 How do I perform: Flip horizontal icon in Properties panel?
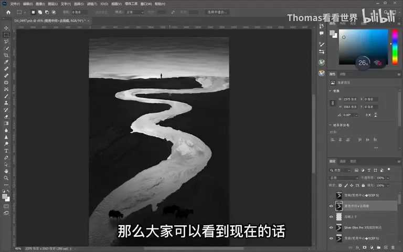[x=368, y=115]
